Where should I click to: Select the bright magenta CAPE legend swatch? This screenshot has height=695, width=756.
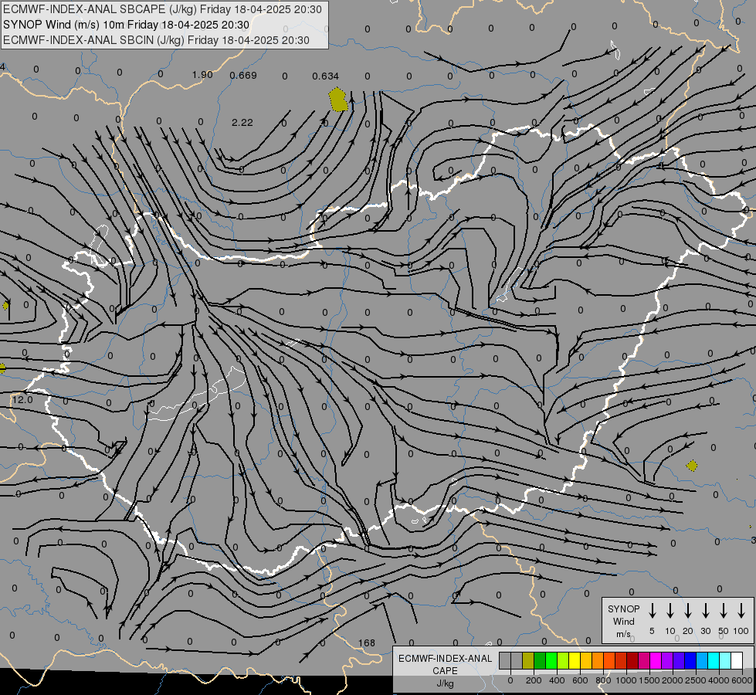pyautogui.click(x=656, y=660)
